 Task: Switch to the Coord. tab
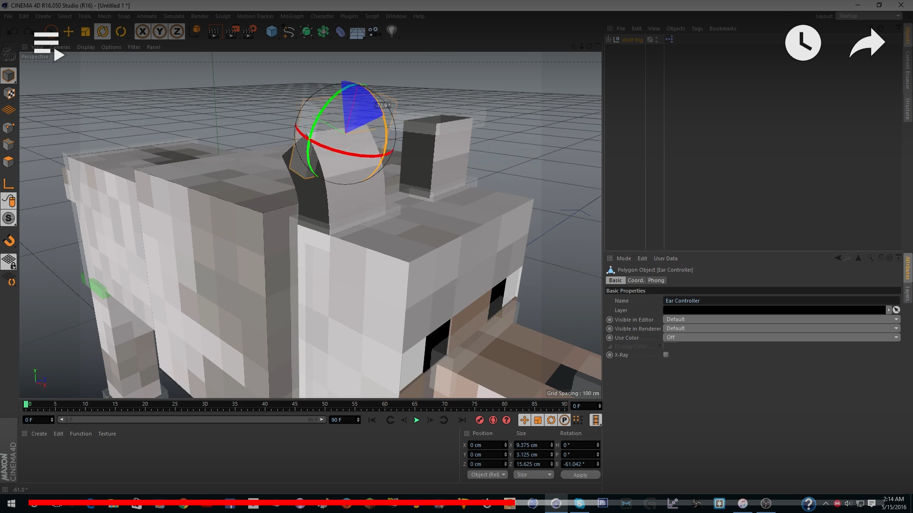click(x=636, y=280)
